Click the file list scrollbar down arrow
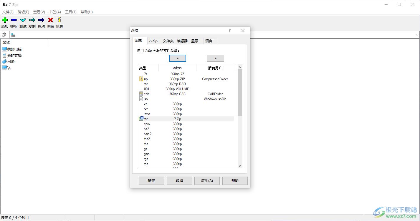 [240, 166]
